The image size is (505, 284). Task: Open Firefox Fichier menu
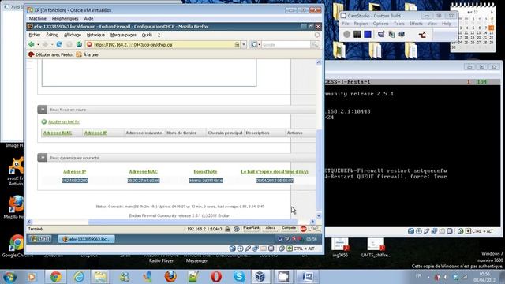[x=35, y=35]
